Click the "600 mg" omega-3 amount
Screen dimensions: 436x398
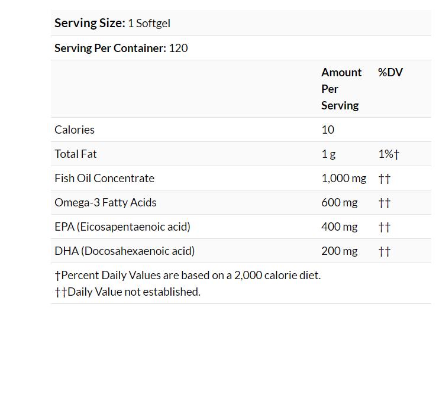coord(340,202)
